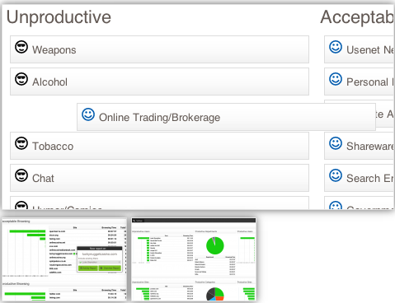Viewport: 395px width, 303px height.
Task: Click the Unproductive column heading
Action: 59,17
